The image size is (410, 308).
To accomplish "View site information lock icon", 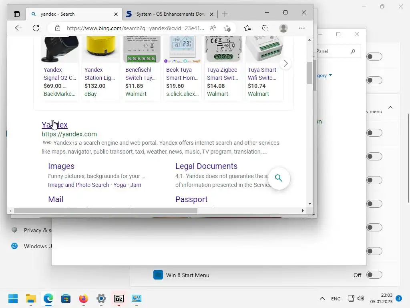I will pos(58,28).
